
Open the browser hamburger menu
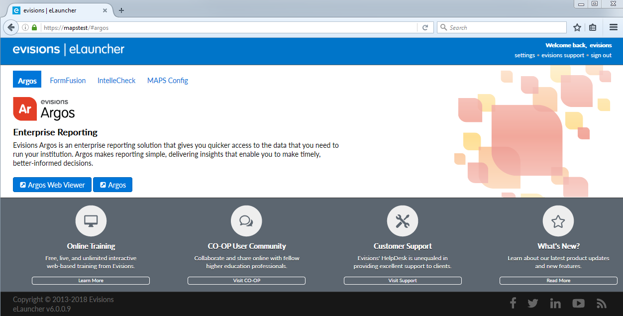[614, 27]
